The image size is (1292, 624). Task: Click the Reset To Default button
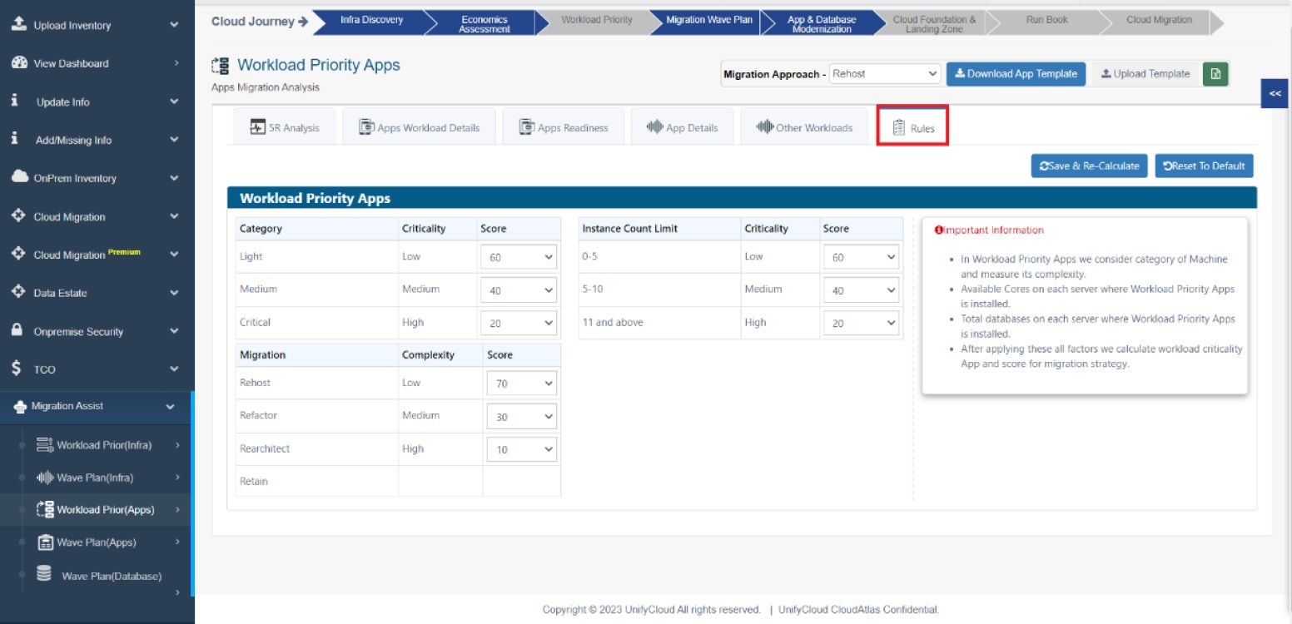click(x=1204, y=166)
